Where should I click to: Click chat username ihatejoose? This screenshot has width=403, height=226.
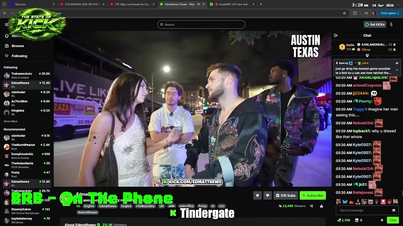tap(363, 192)
